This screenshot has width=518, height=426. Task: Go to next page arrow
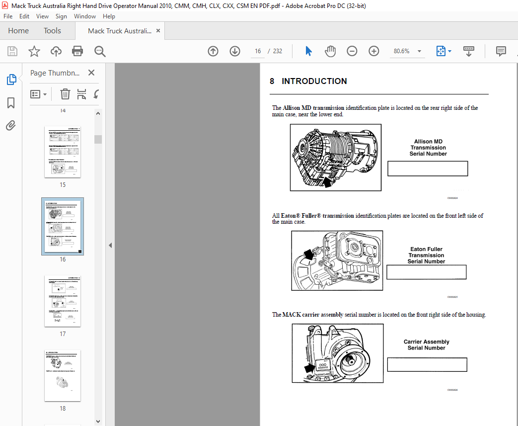pos(235,51)
